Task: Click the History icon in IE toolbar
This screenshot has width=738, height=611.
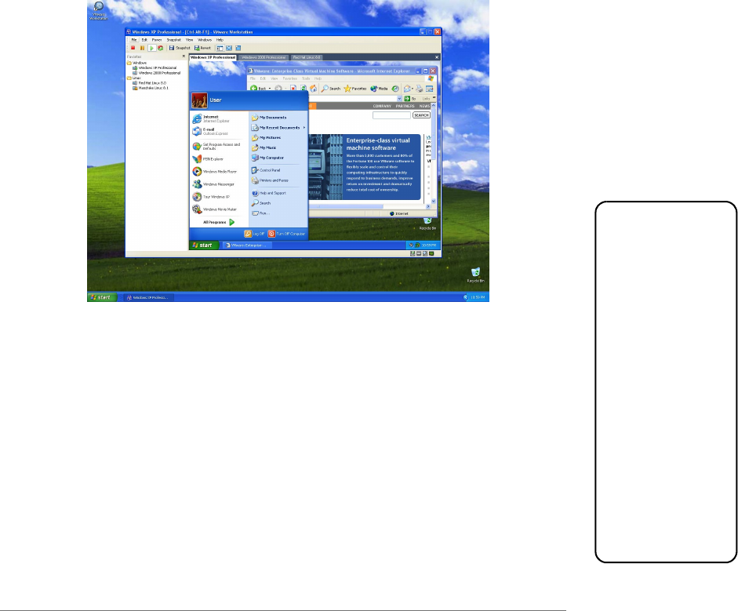Action: click(395, 89)
